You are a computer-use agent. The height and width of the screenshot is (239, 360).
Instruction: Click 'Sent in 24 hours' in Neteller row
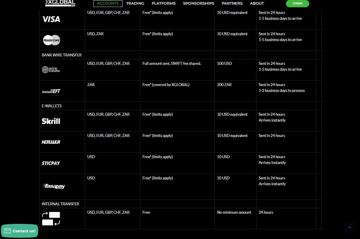(272, 135)
